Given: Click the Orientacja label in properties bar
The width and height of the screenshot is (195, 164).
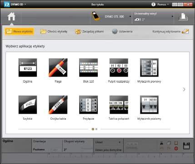Looking at the screenshot, I should (39, 141).
